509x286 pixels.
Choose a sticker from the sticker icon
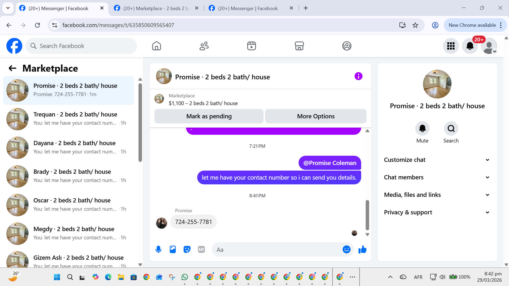click(187, 249)
